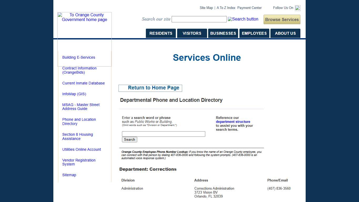Open the Site Map page
359x202 pixels.
pos(206,8)
